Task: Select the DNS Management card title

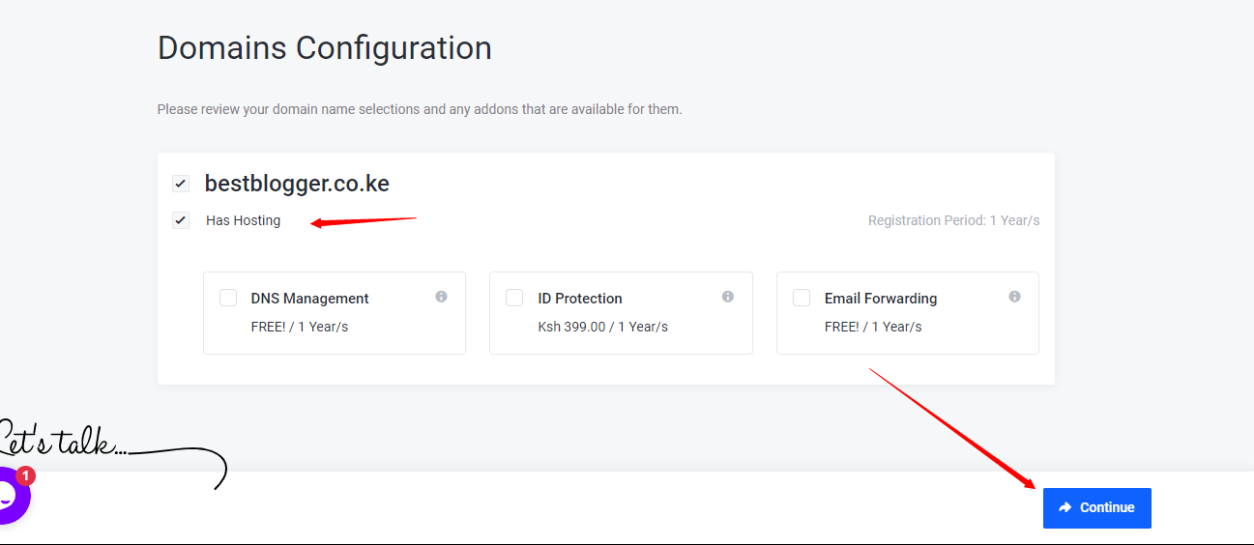Action: (309, 299)
